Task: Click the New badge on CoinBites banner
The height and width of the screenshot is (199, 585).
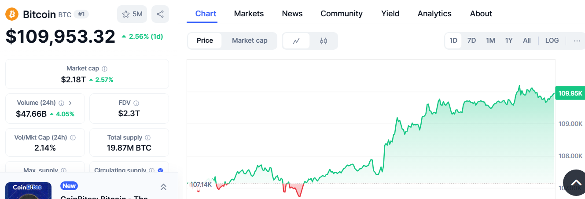Action: click(69, 186)
